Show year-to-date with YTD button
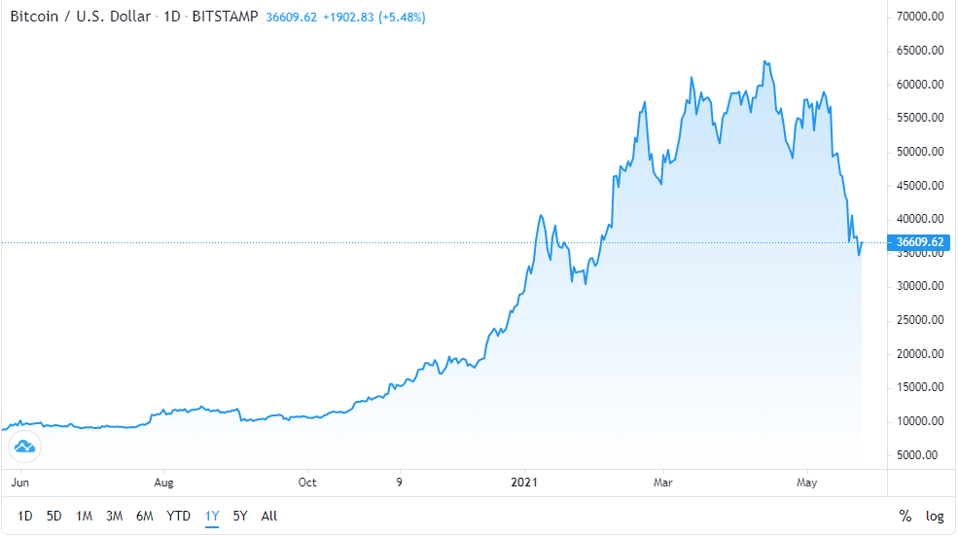Screen dimensions: 958x538 [x=178, y=516]
